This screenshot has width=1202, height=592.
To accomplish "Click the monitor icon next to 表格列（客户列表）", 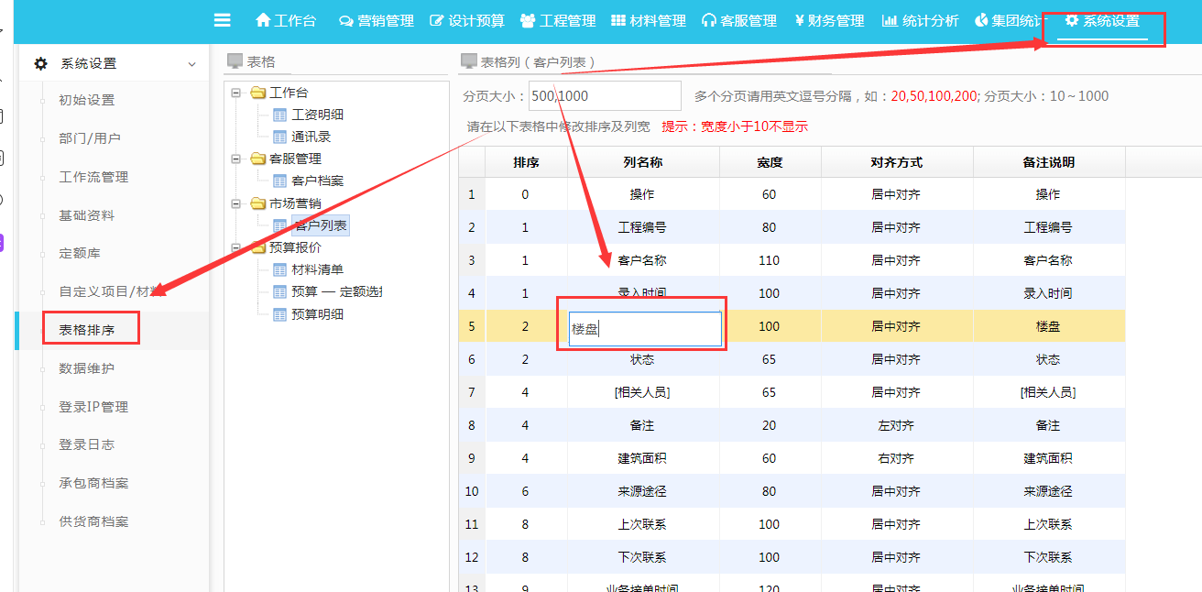I will [x=467, y=60].
